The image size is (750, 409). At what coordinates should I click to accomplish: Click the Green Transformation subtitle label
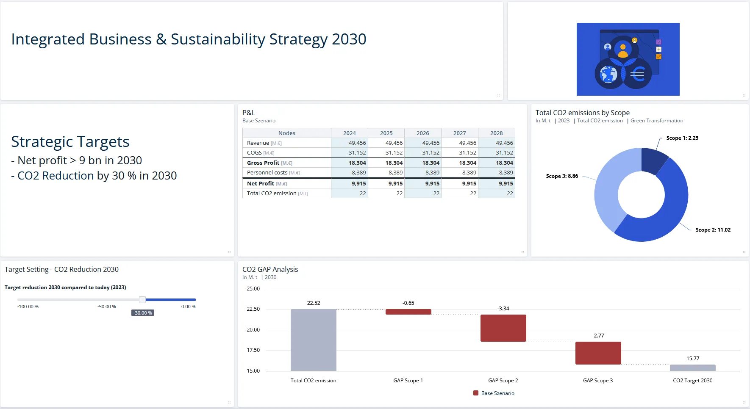(x=657, y=121)
